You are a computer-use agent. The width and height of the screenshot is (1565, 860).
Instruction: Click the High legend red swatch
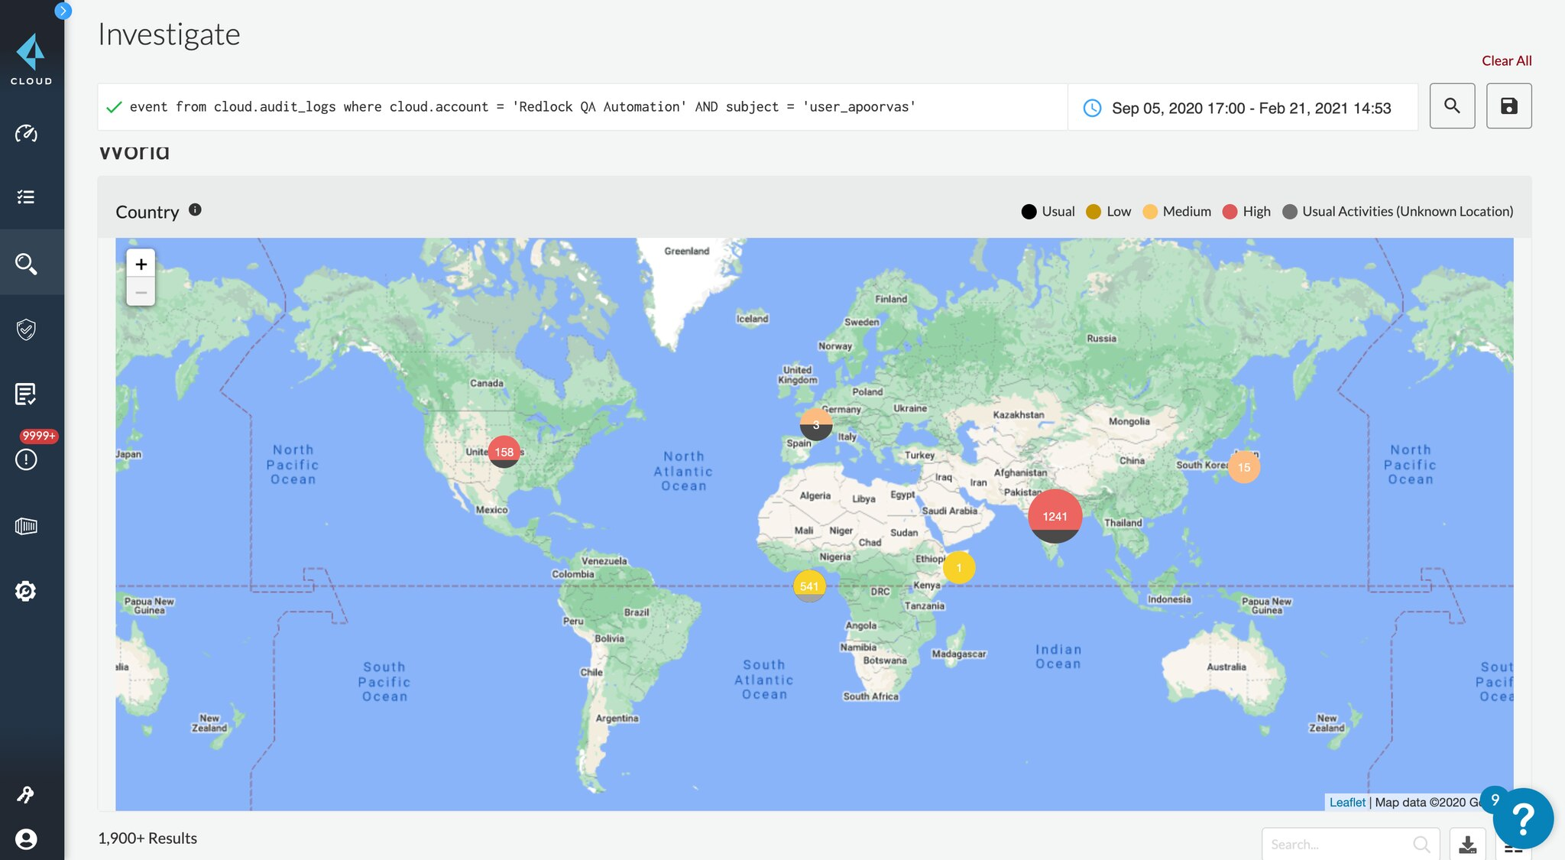click(1230, 212)
